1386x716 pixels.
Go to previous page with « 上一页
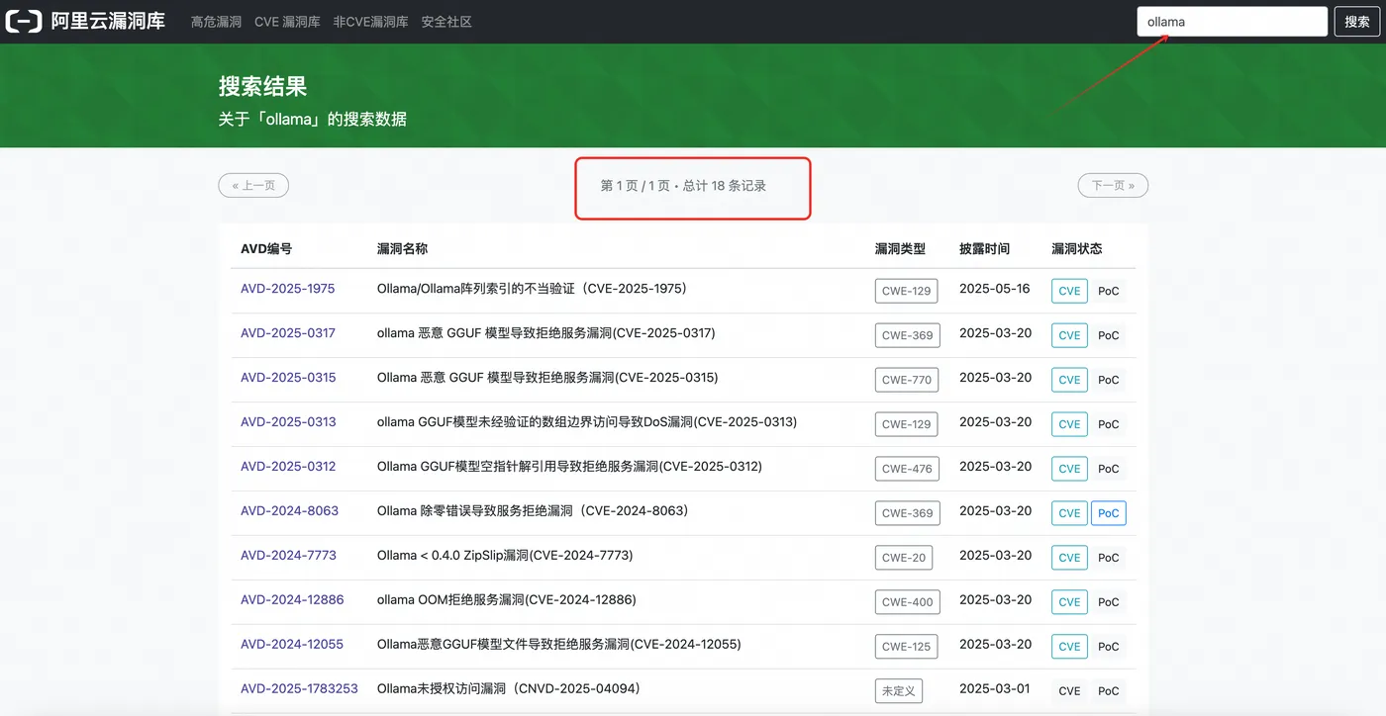[253, 185]
